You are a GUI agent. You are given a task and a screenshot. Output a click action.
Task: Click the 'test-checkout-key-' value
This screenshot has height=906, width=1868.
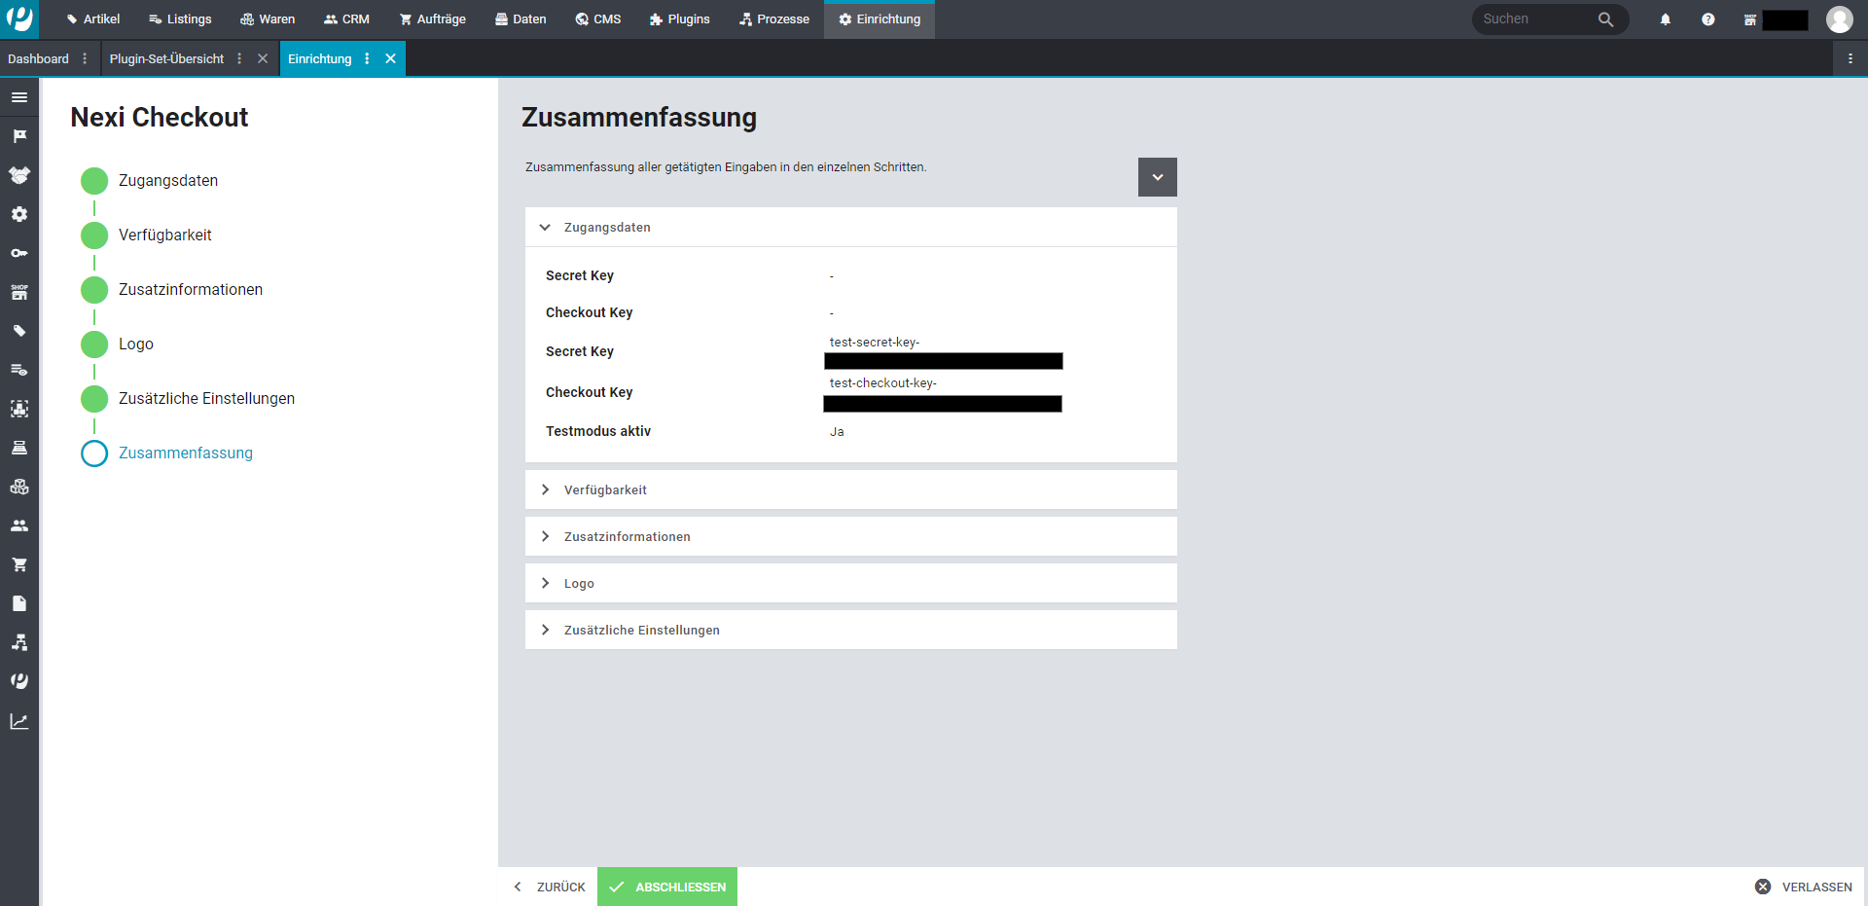pyautogui.click(x=883, y=383)
